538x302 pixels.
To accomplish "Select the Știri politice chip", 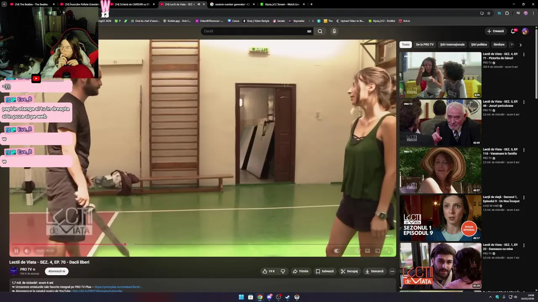I will point(479,44).
